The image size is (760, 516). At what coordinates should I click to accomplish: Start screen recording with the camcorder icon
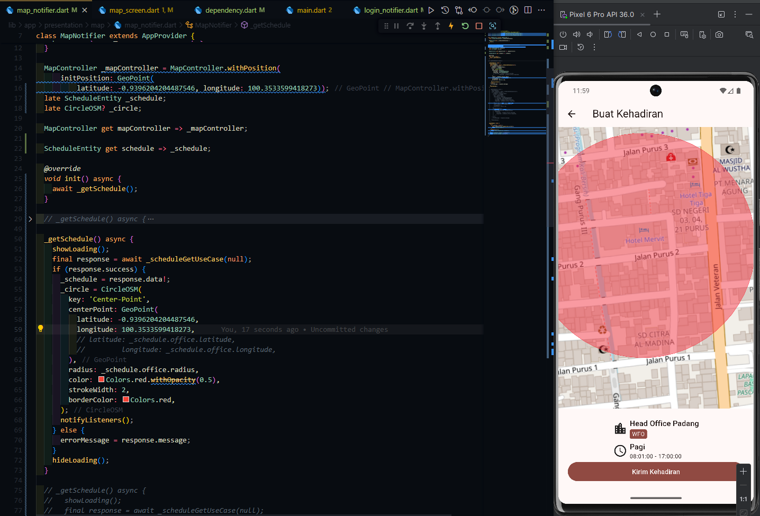click(563, 47)
